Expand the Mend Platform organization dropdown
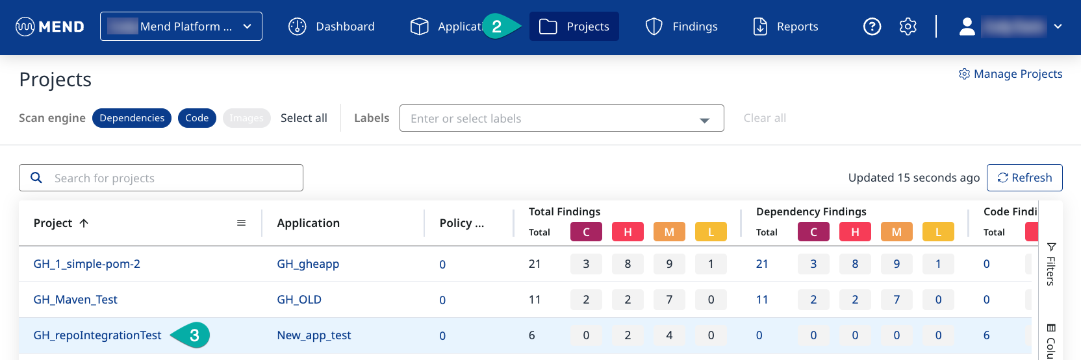This screenshot has height=360, width=1081. (181, 27)
